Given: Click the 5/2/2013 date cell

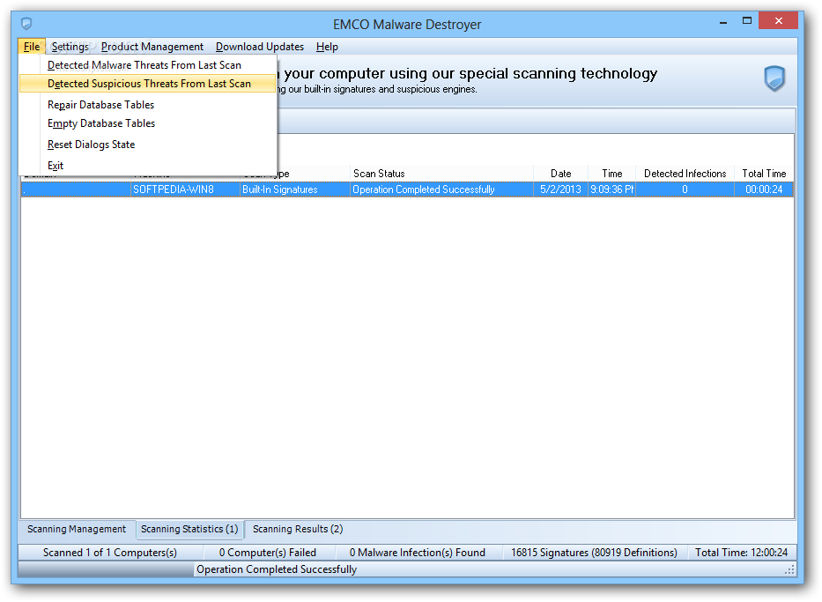Looking at the screenshot, I should 560,190.
